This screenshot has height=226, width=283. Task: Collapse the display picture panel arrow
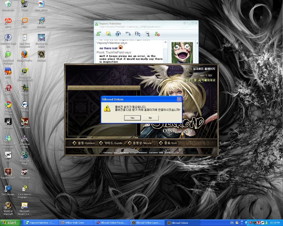click(197, 43)
